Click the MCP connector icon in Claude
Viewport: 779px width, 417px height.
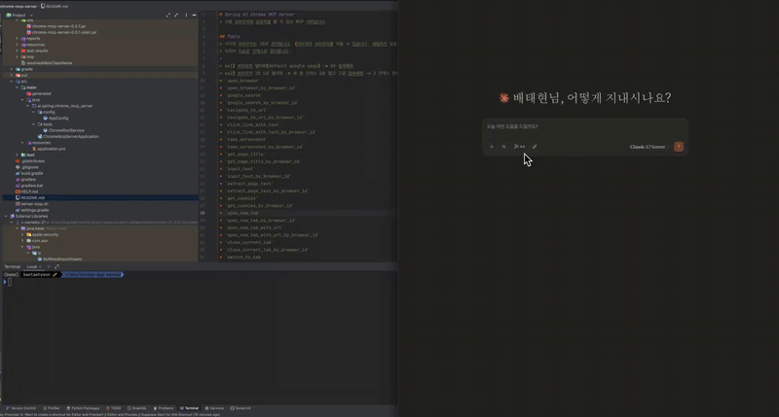coord(519,147)
